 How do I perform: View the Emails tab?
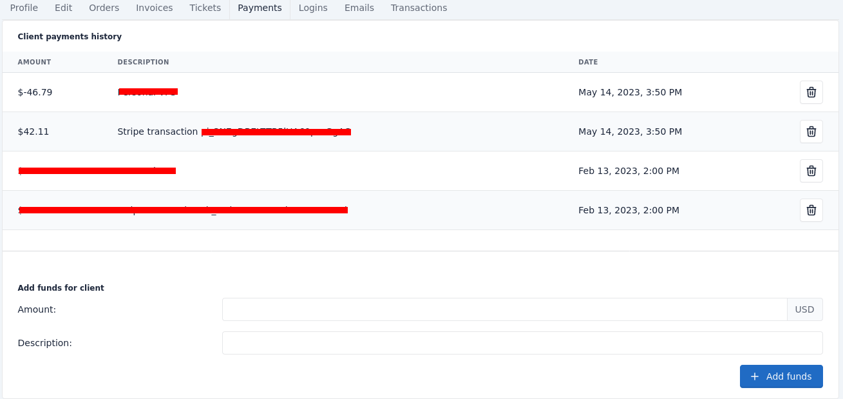click(359, 8)
